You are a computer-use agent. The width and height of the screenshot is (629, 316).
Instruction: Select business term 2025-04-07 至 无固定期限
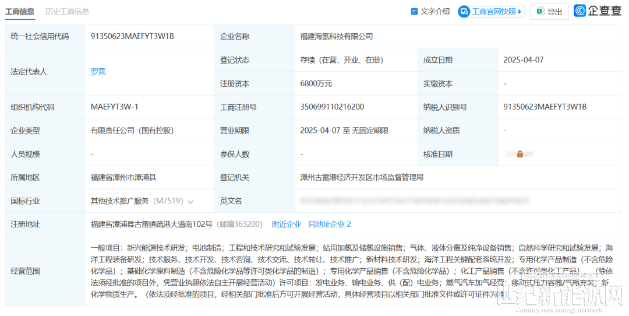(x=344, y=131)
